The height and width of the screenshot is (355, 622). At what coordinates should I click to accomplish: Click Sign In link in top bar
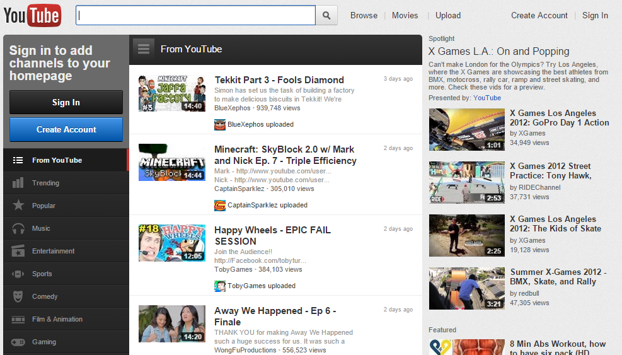click(x=595, y=16)
